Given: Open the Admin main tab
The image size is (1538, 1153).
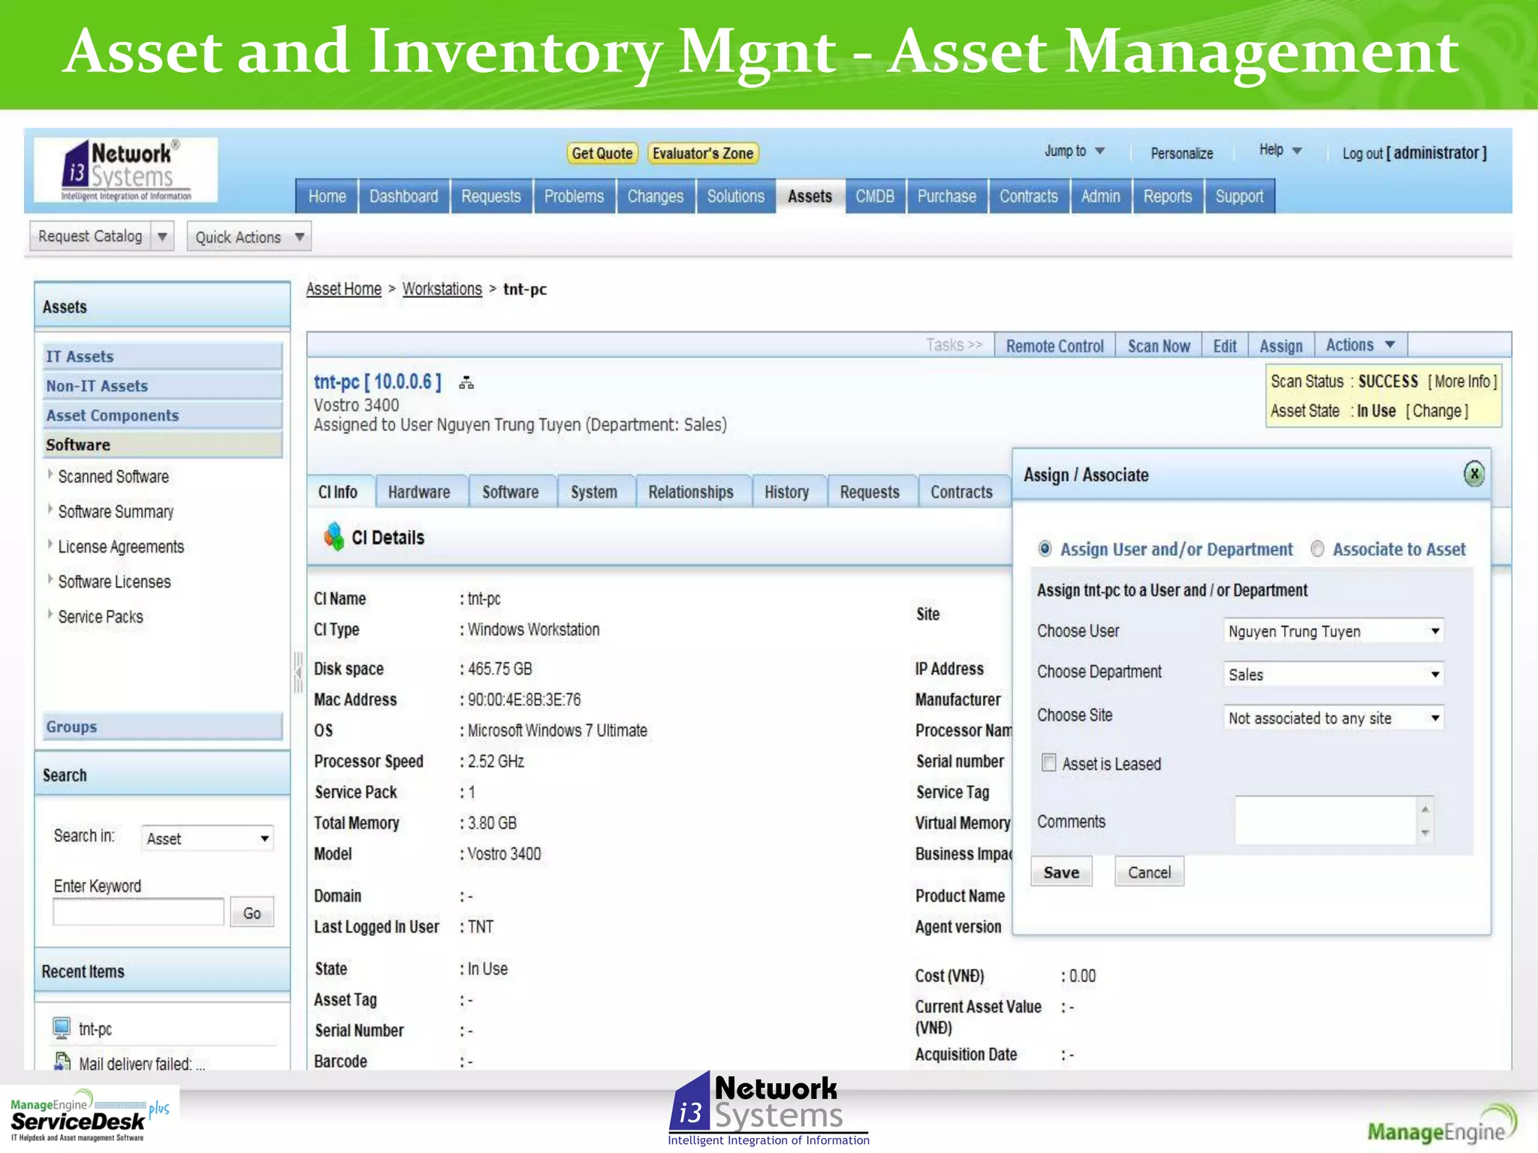Looking at the screenshot, I should point(1101,196).
